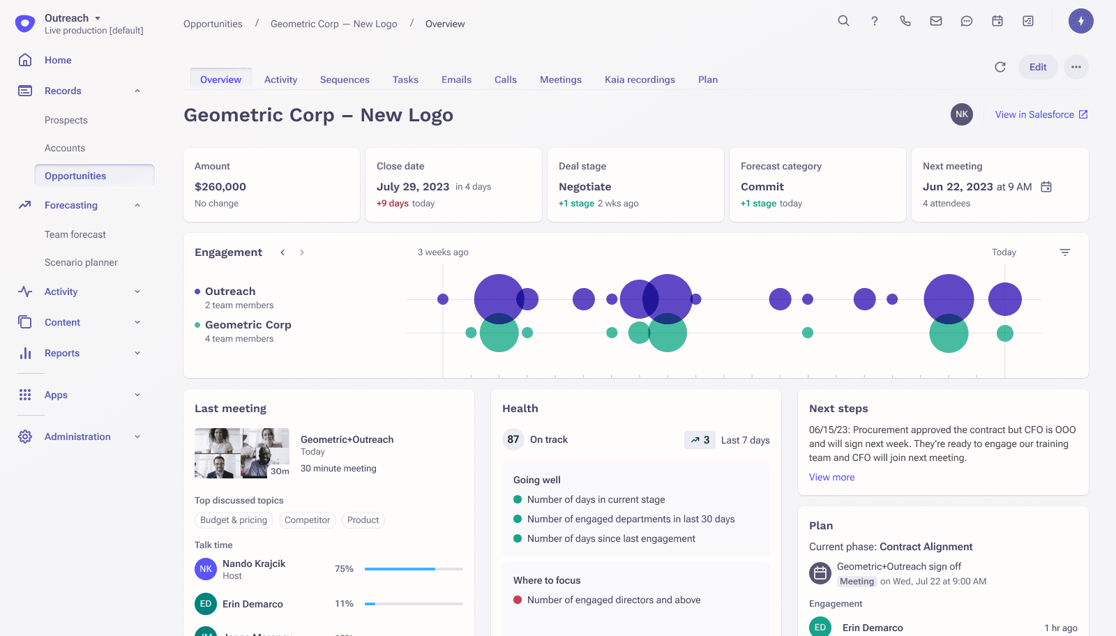The height and width of the screenshot is (636, 1116).
Task: Go to previous engagement period arrow
Action: (x=282, y=252)
